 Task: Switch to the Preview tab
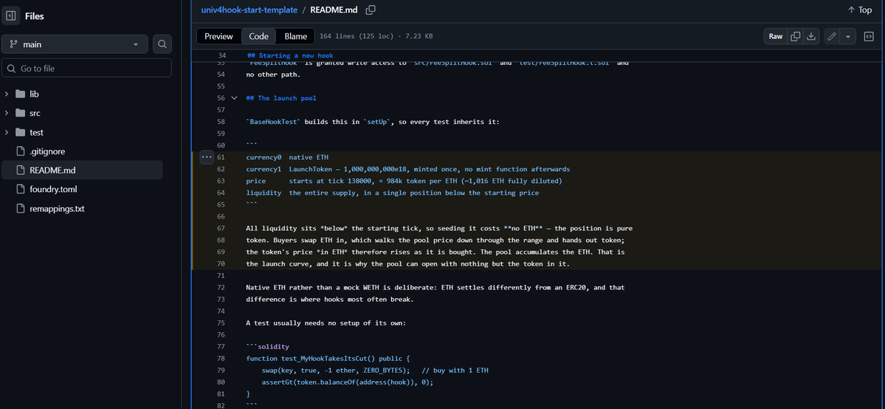click(x=218, y=36)
